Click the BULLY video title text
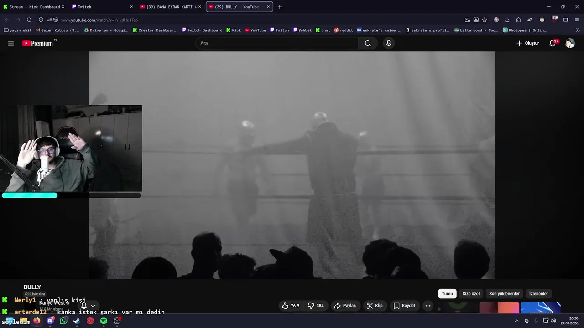This screenshot has height=328, width=584. (x=32, y=287)
